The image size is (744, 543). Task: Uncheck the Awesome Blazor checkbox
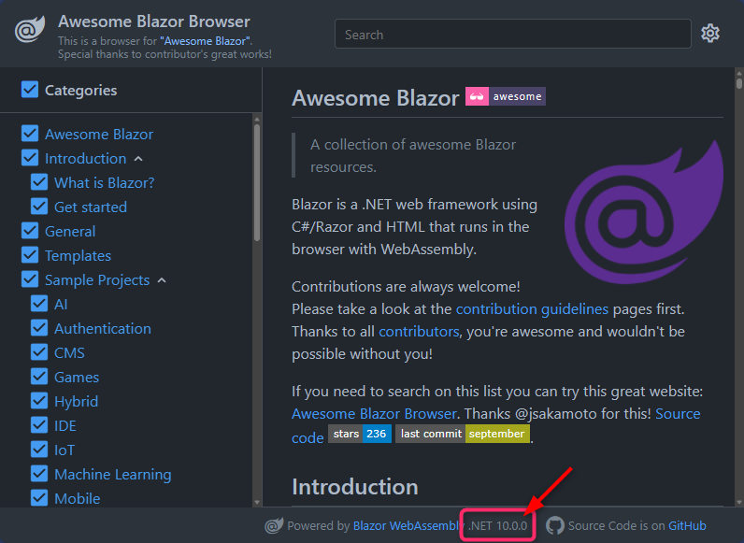[x=30, y=134]
